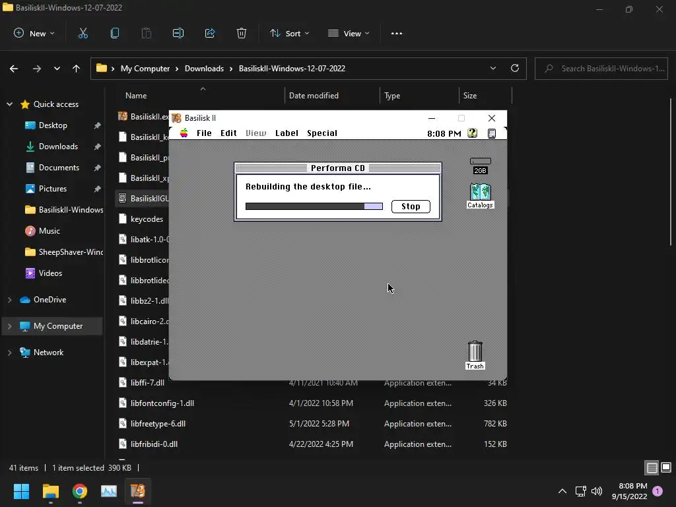Switch to details view layout toggle
This screenshot has width=676, height=507.
(652, 468)
